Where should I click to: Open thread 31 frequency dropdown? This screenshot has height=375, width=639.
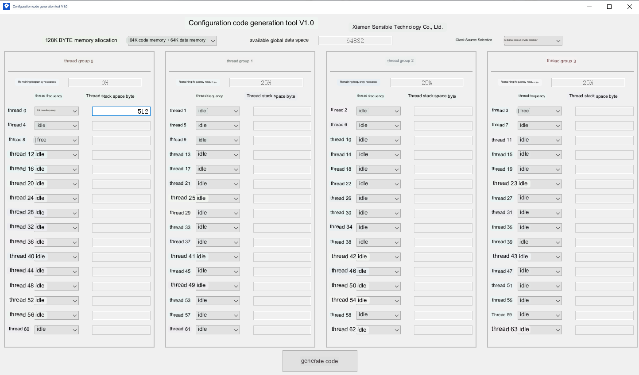(x=540, y=213)
